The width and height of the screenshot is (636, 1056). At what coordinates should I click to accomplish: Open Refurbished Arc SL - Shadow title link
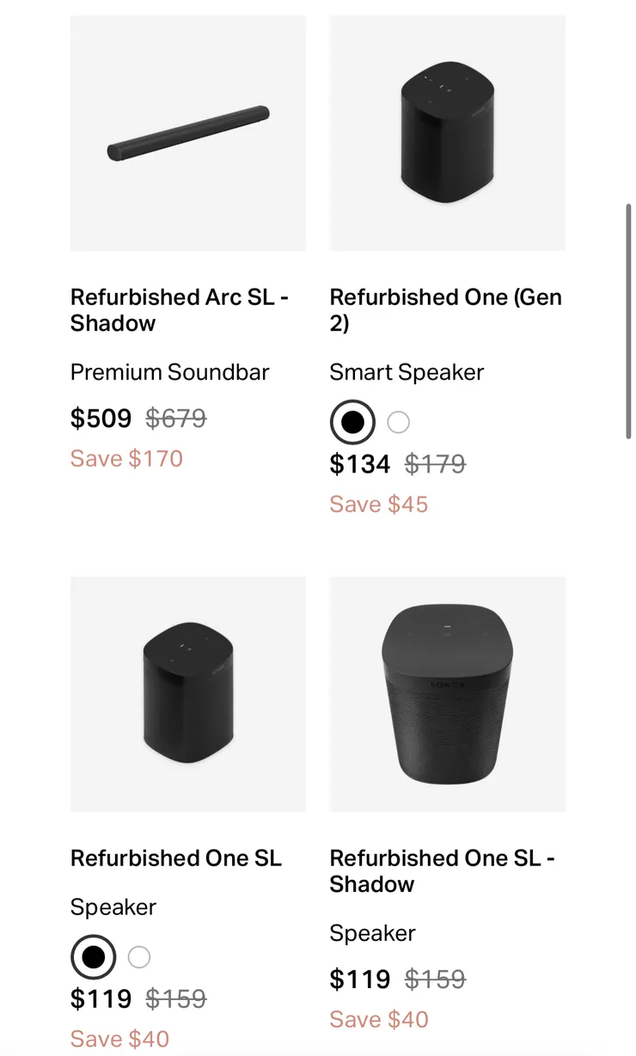pos(180,310)
